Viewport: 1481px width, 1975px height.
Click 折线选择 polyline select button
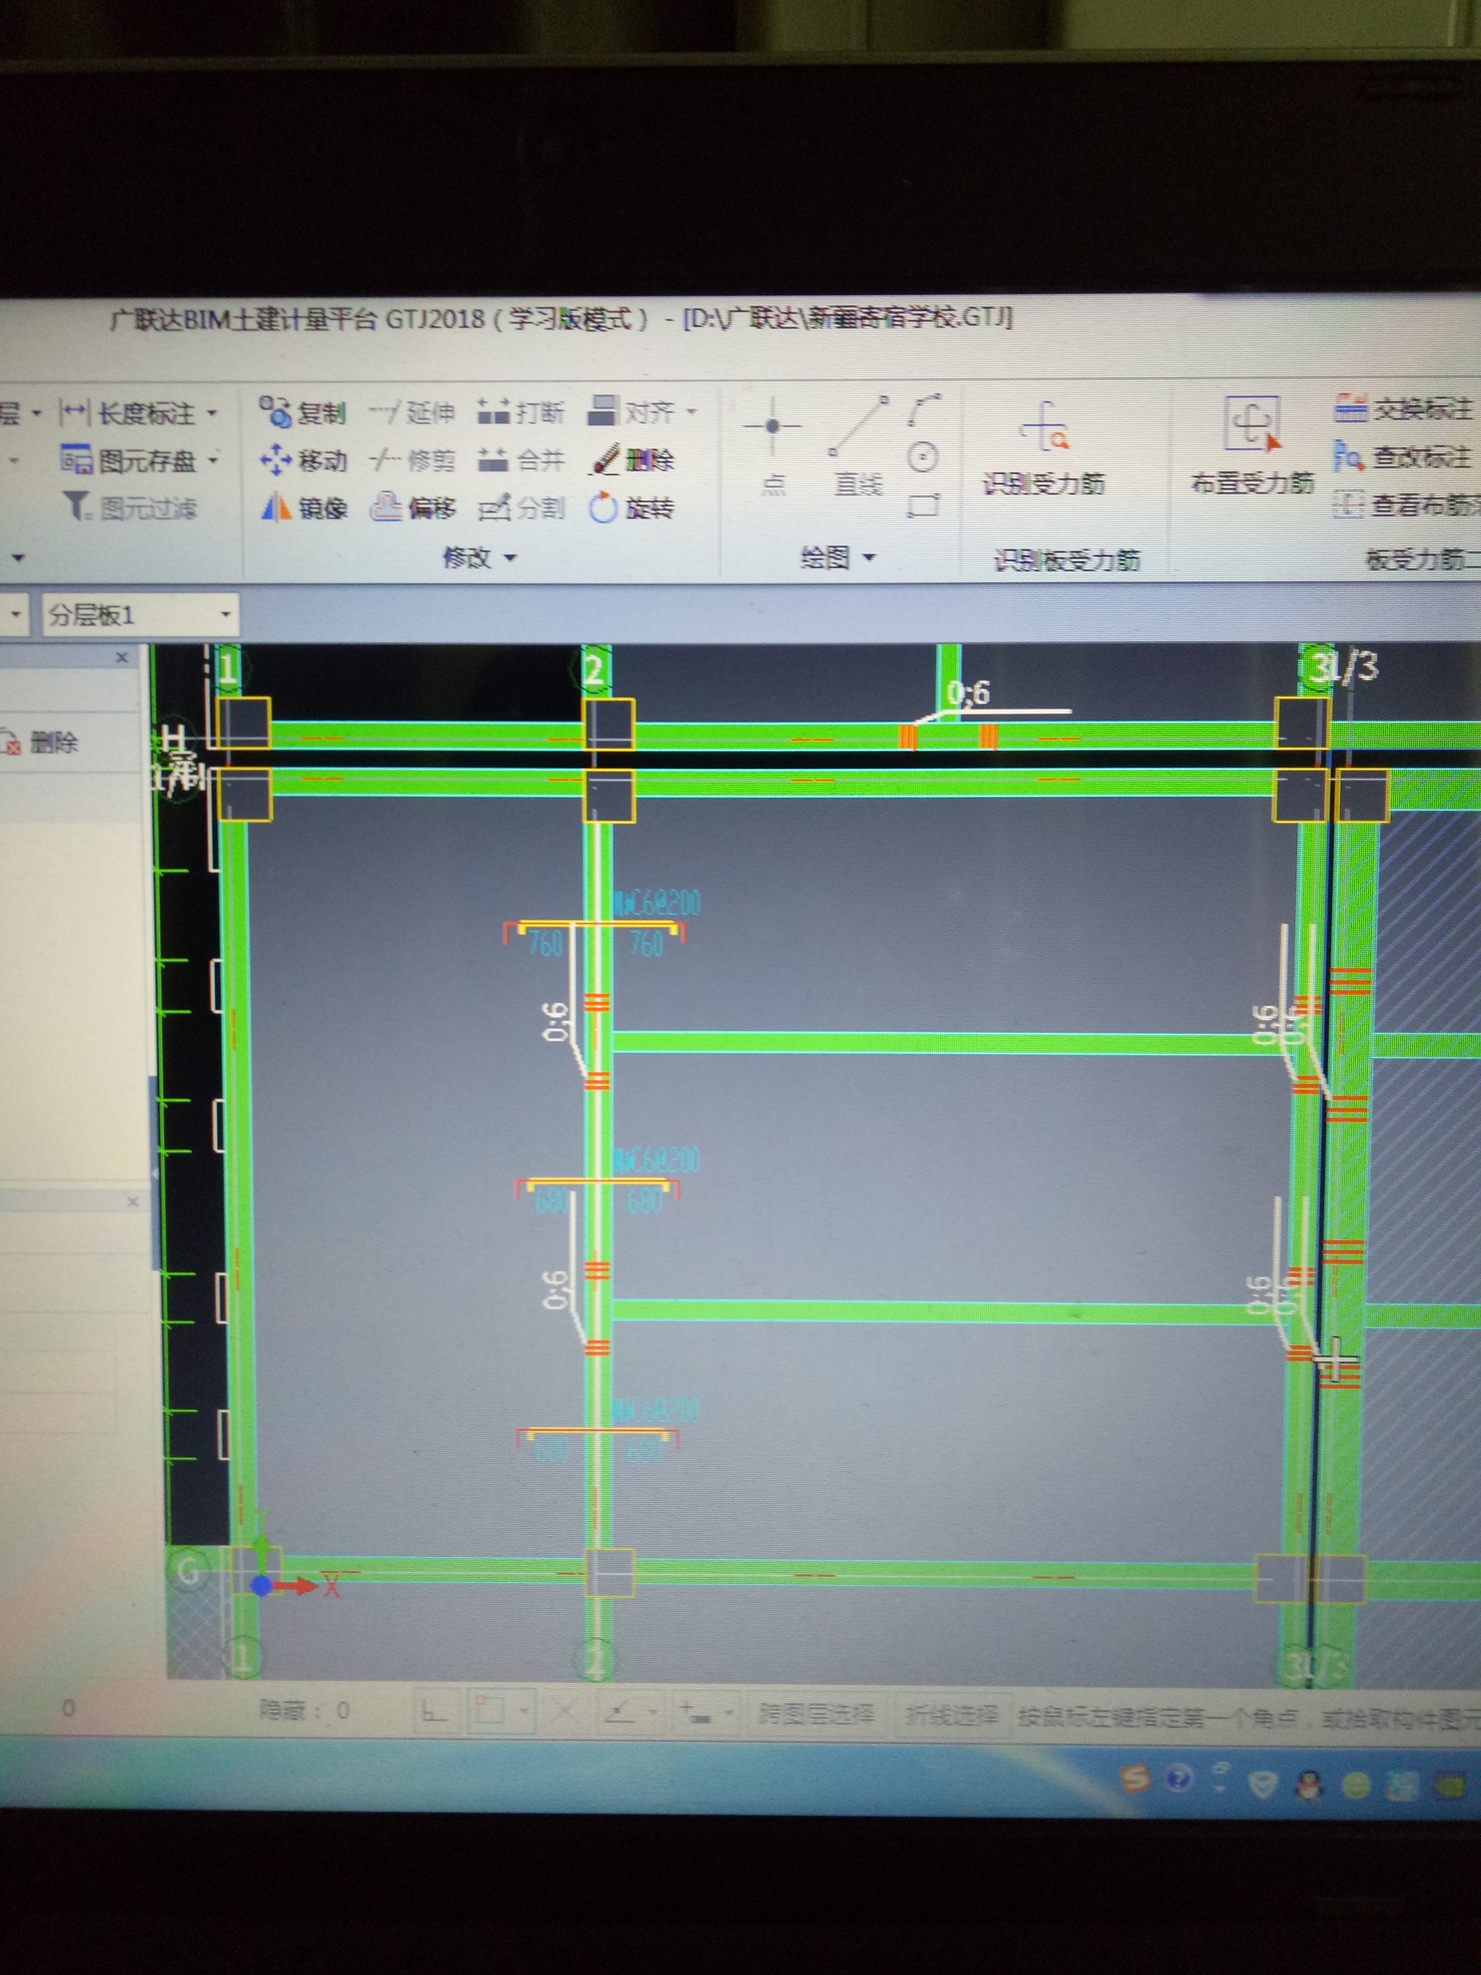point(953,1715)
